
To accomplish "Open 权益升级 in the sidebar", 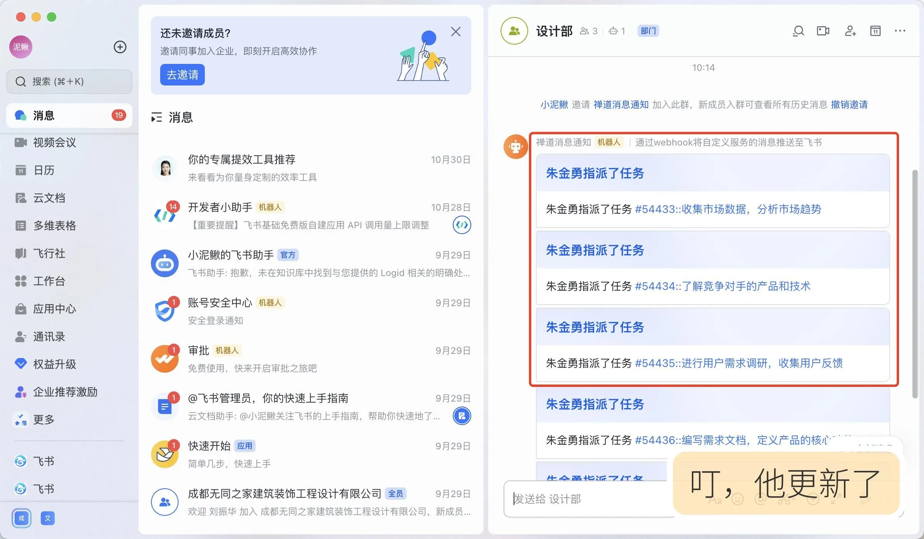I will click(x=69, y=364).
